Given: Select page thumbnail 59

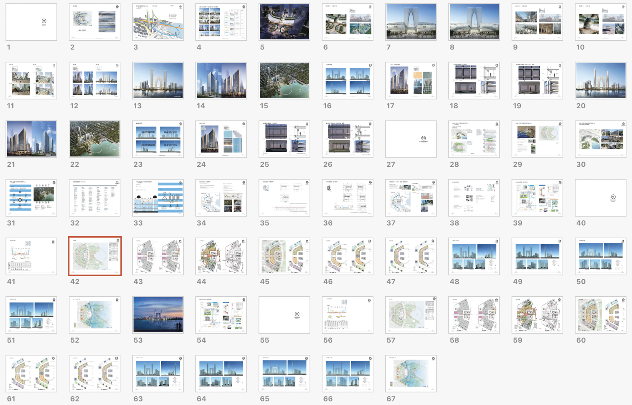Looking at the screenshot, I should pyautogui.click(x=537, y=315).
